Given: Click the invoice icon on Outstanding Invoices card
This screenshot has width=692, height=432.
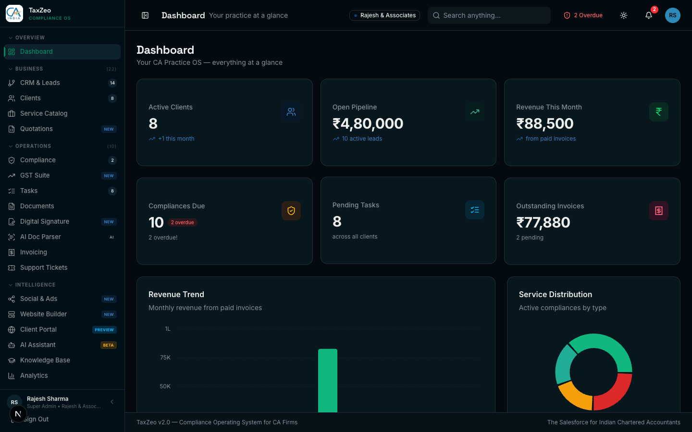Looking at the screenshot, I should pos(659,211).
